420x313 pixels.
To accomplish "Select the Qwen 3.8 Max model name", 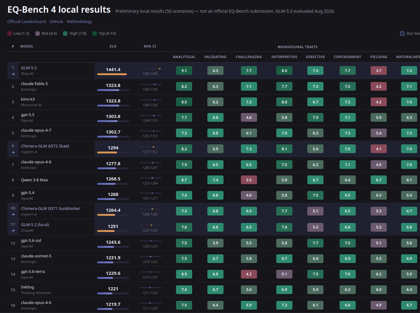I will pyautogui.click(x=34, y=180).
